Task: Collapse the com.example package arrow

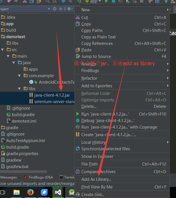Action: (x=19, y=76)
